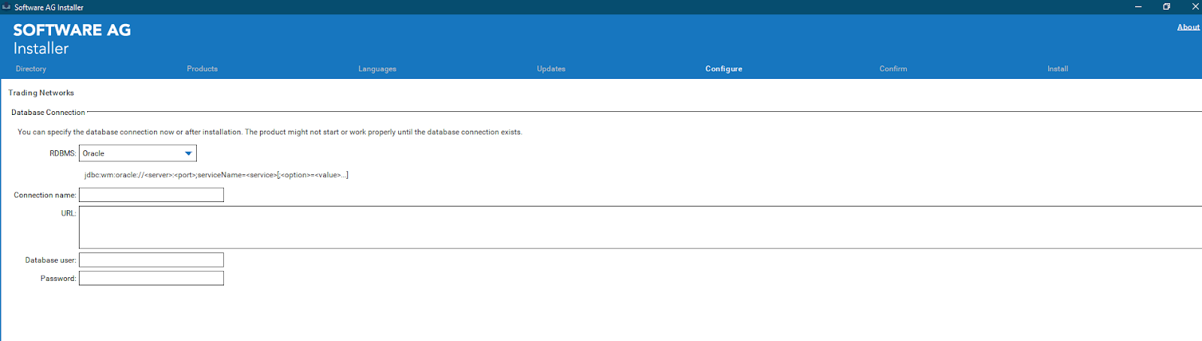The image size is (1202, 341).
Task: Restore down the installer window
Action: pyautogui.click(x=1167, y=7)
